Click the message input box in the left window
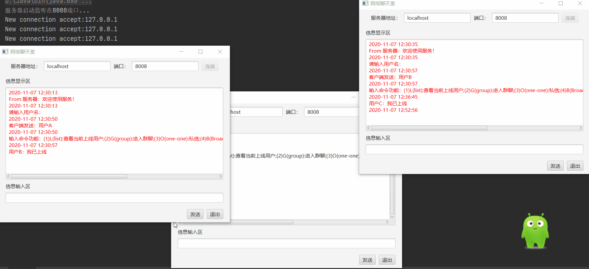The height and width of the screenshot is (269, 589). [x=114, y=198]
